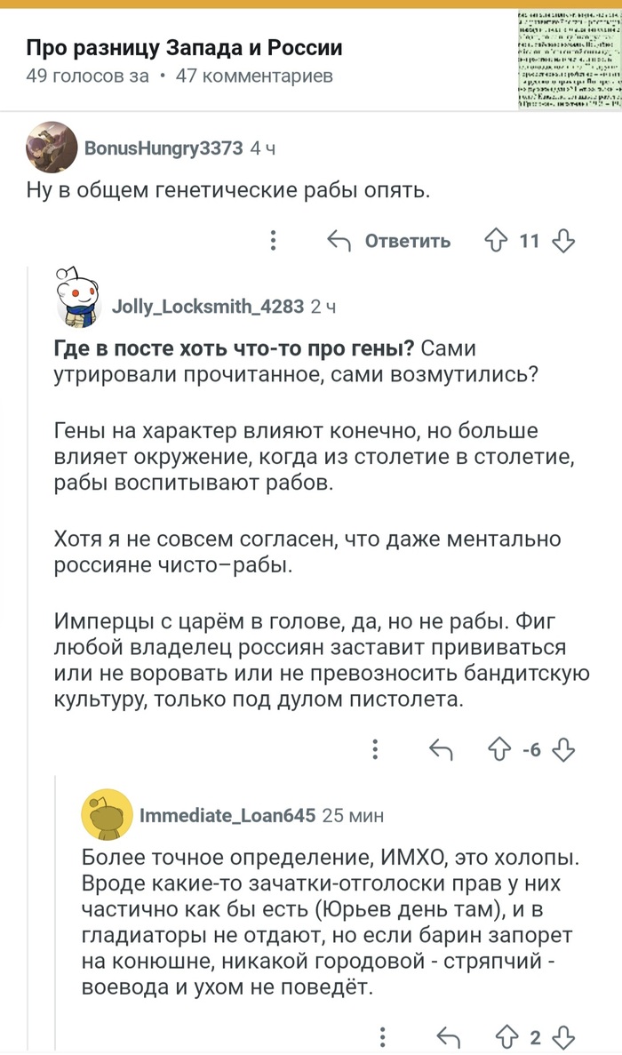622x1055 pixels.
Task: Open options menu for Jolly_Locksmith_4283's comment
Action: coord(377,749)
